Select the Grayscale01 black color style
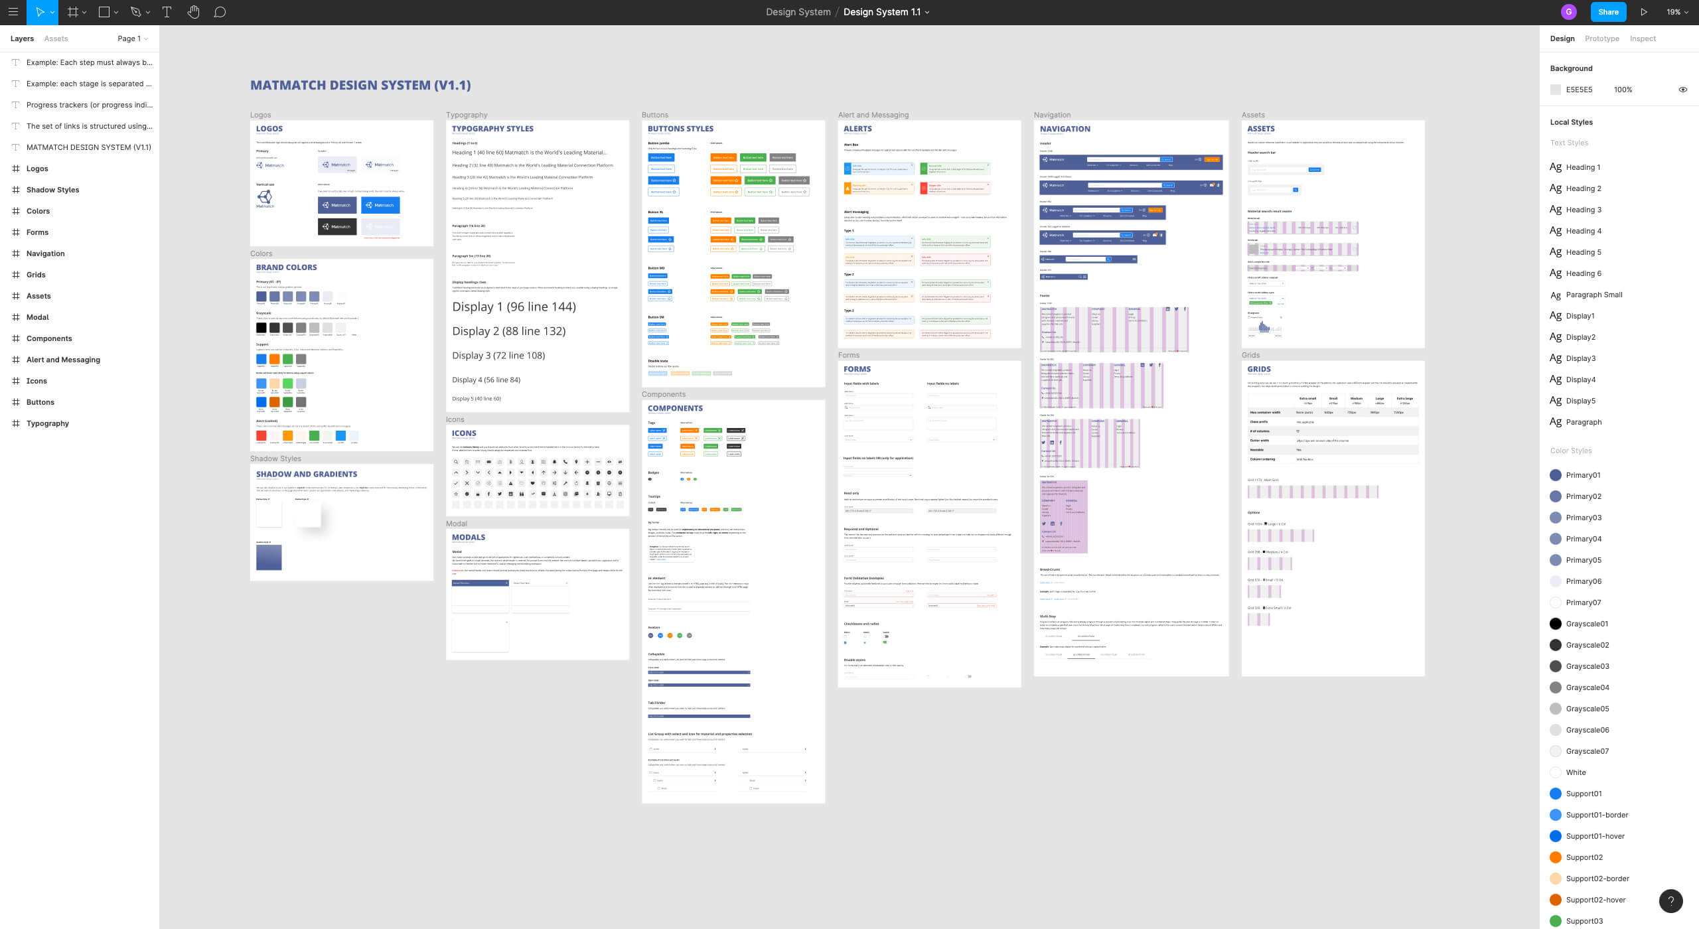 point(1556,624)
